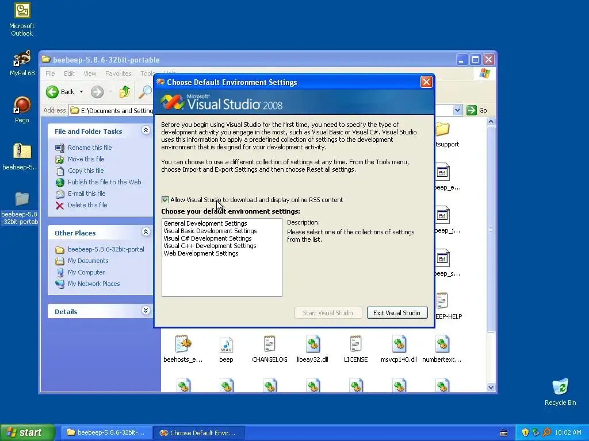Click Delete this file link
Image resolution: width=589 pixels, height=441 pixels.
click(87, 205)
